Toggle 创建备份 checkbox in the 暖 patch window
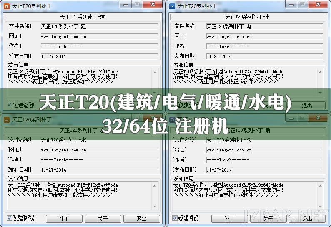This screenshot has width=331, height=227. tap(175, 218)
